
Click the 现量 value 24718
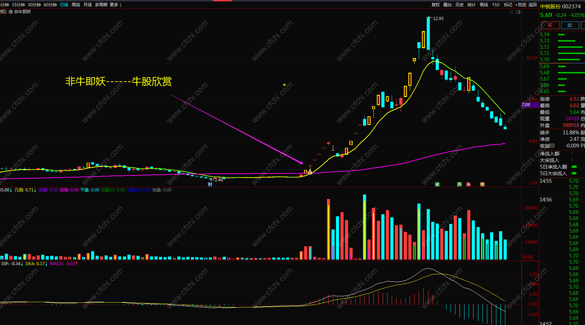(x=572, y=119)
